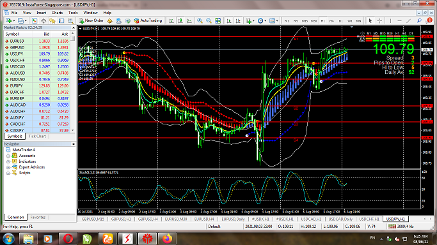
Task: Select USDJPY row in Market Watch
Action: [36, 54]
